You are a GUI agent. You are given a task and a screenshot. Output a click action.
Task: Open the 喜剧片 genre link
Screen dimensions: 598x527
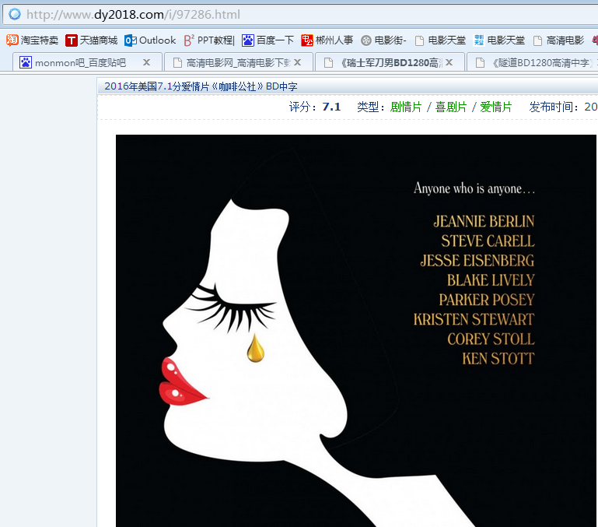451,107
